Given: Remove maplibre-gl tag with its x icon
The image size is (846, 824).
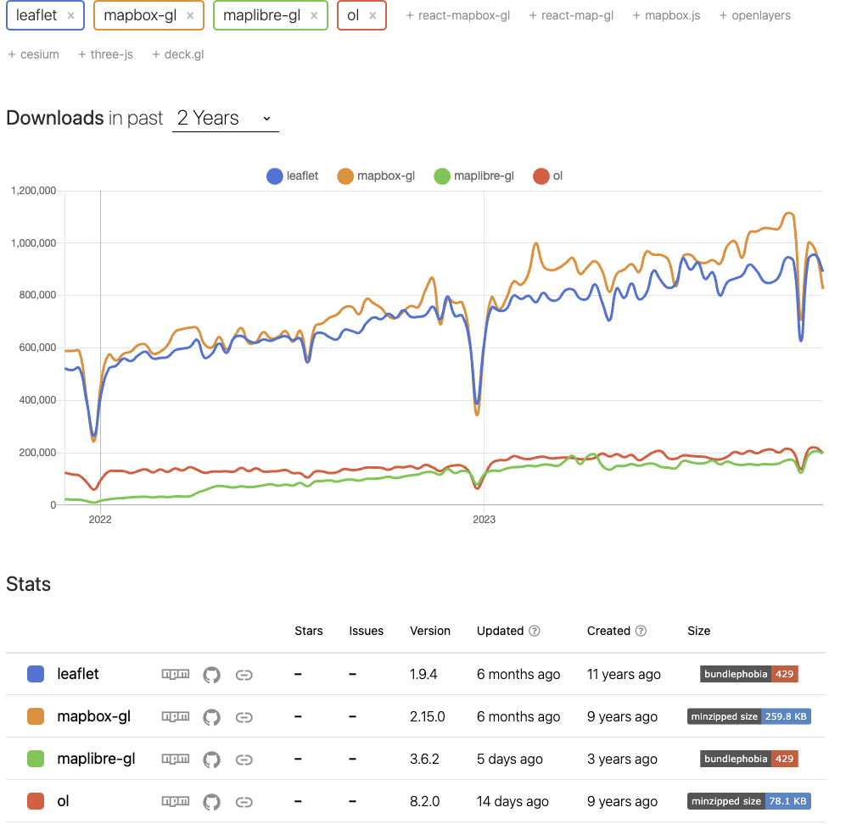Looking at the screenshot, I should [x=314, y=16].
